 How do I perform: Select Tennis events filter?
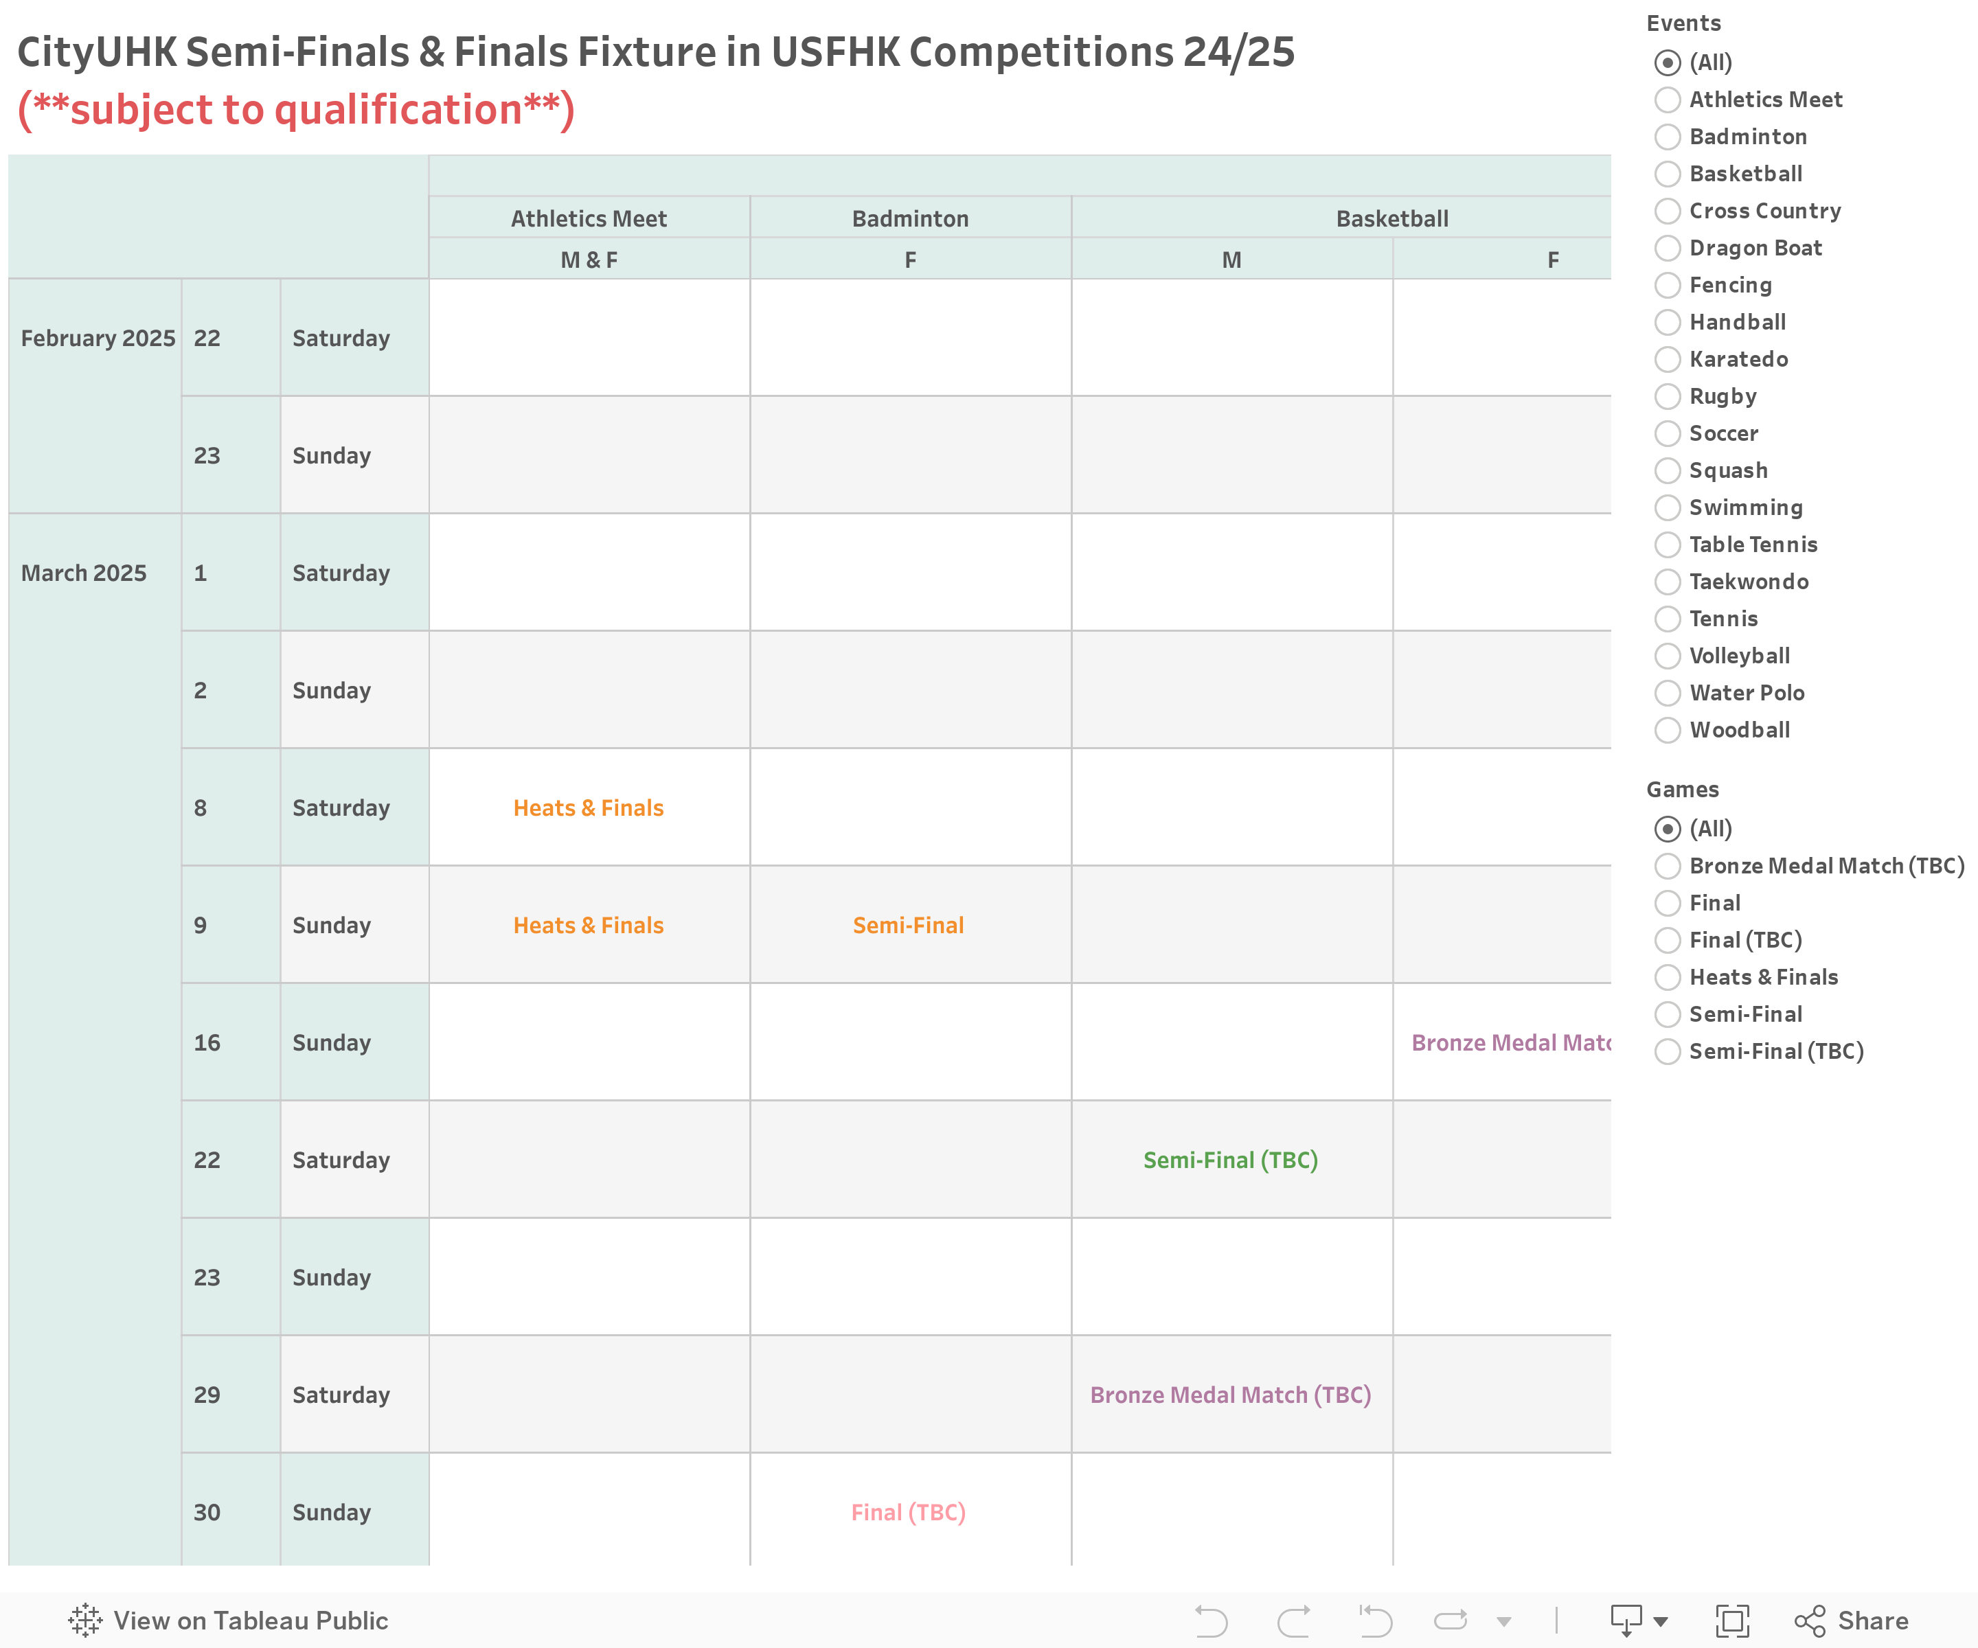tap(1668, 619)
